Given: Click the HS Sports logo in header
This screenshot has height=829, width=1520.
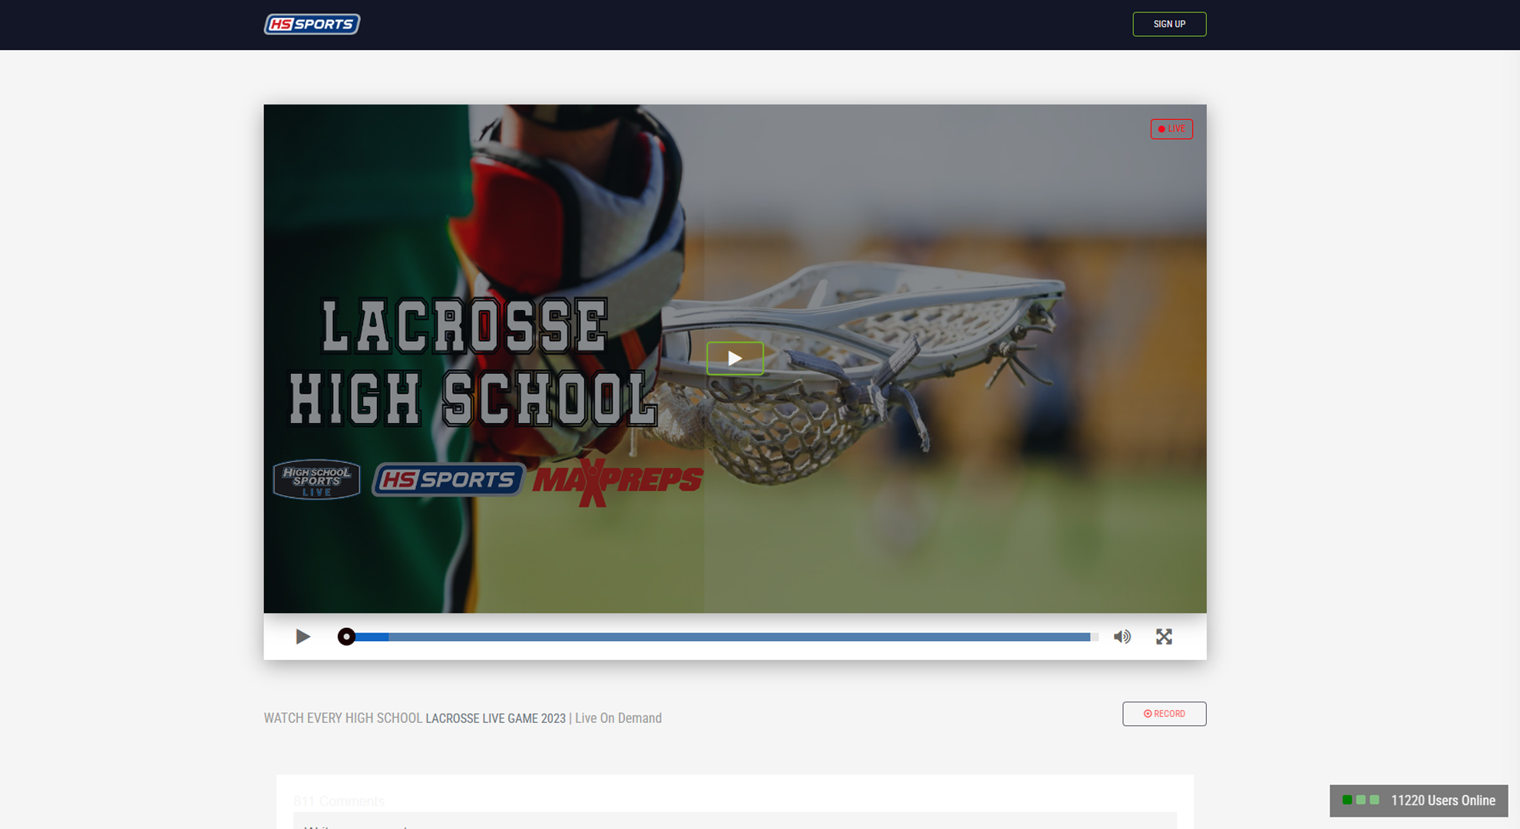Looking at the screenshot, I should 312,24.
